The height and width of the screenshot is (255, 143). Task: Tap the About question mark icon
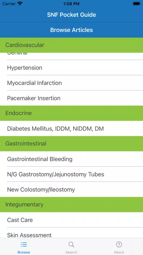119,244
